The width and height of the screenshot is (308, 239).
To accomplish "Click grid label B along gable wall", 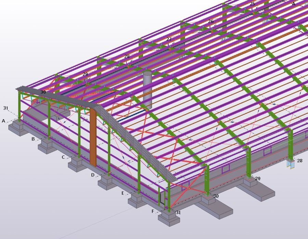I will (33, 139).
